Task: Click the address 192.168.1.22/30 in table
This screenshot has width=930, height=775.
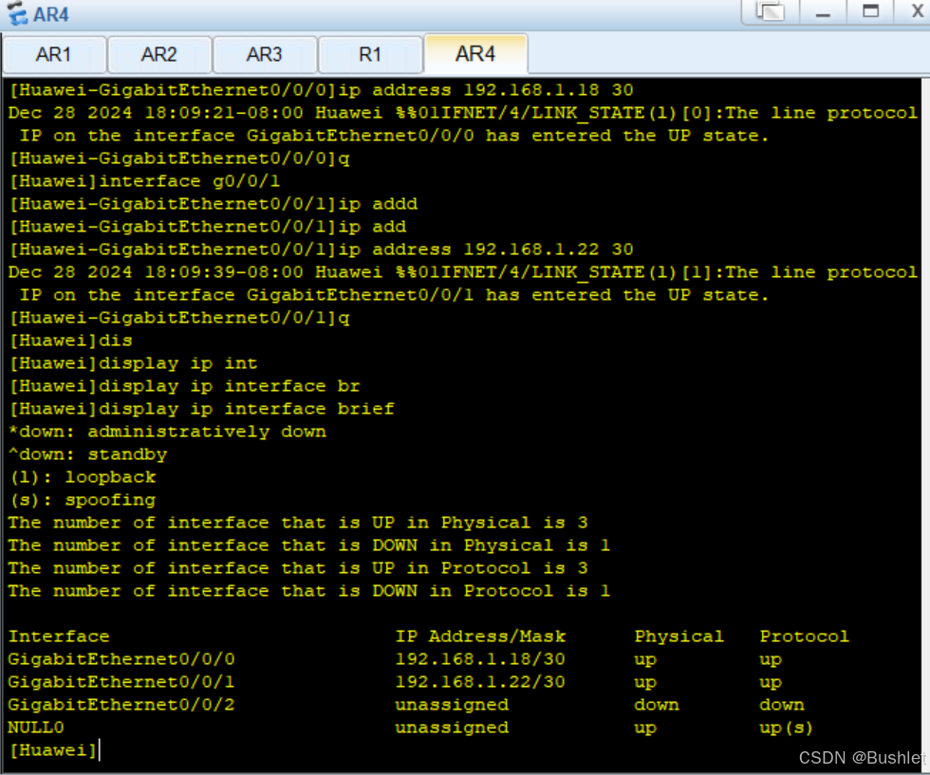Action: pos(480,682)
